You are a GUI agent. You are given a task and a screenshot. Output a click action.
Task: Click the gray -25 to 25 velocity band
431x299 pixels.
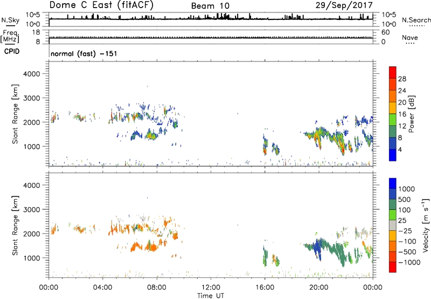(393, 225)
